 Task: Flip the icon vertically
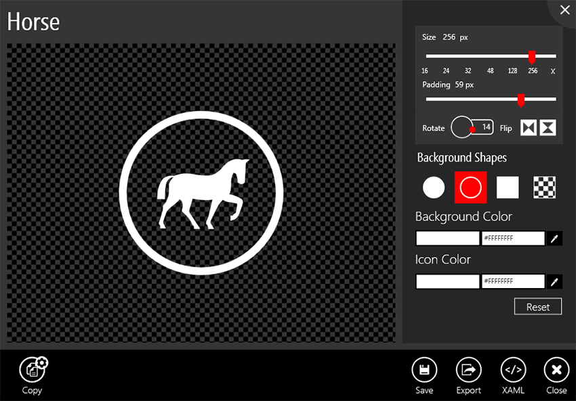[x=548, y=128]
